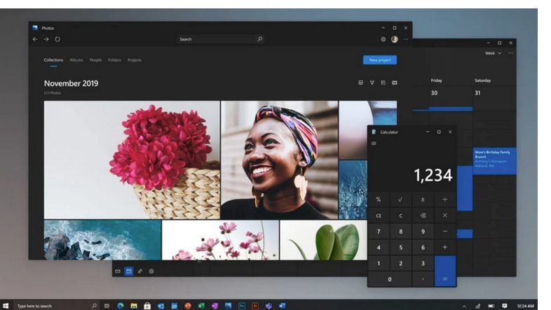Open the calendar icon in bottom app bar

(129, 271)
